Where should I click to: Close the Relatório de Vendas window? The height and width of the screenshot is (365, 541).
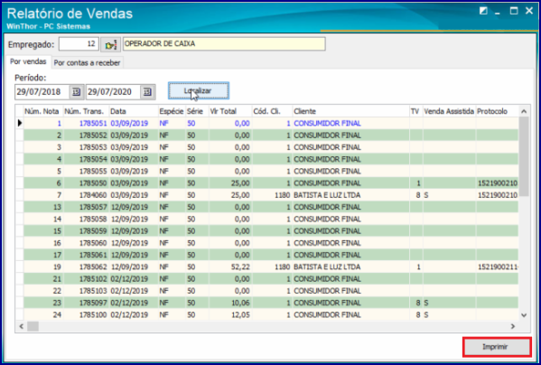click(529, 11)
